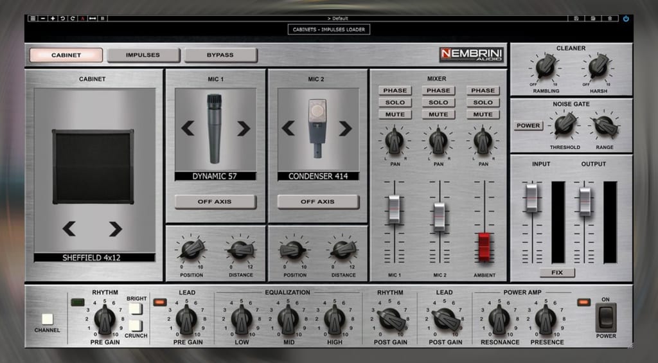
Task: Click the Cabinets - Impulses Loader title box
Action: 329,30
